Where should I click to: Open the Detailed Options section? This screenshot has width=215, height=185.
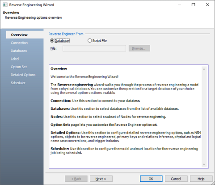point(23,75)
